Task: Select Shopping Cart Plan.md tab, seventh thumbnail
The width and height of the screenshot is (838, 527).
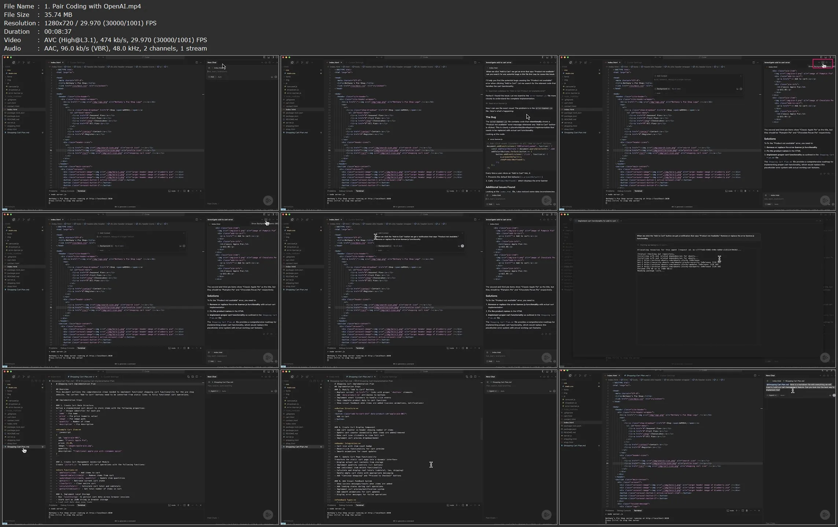Action: tap(81, 376)
